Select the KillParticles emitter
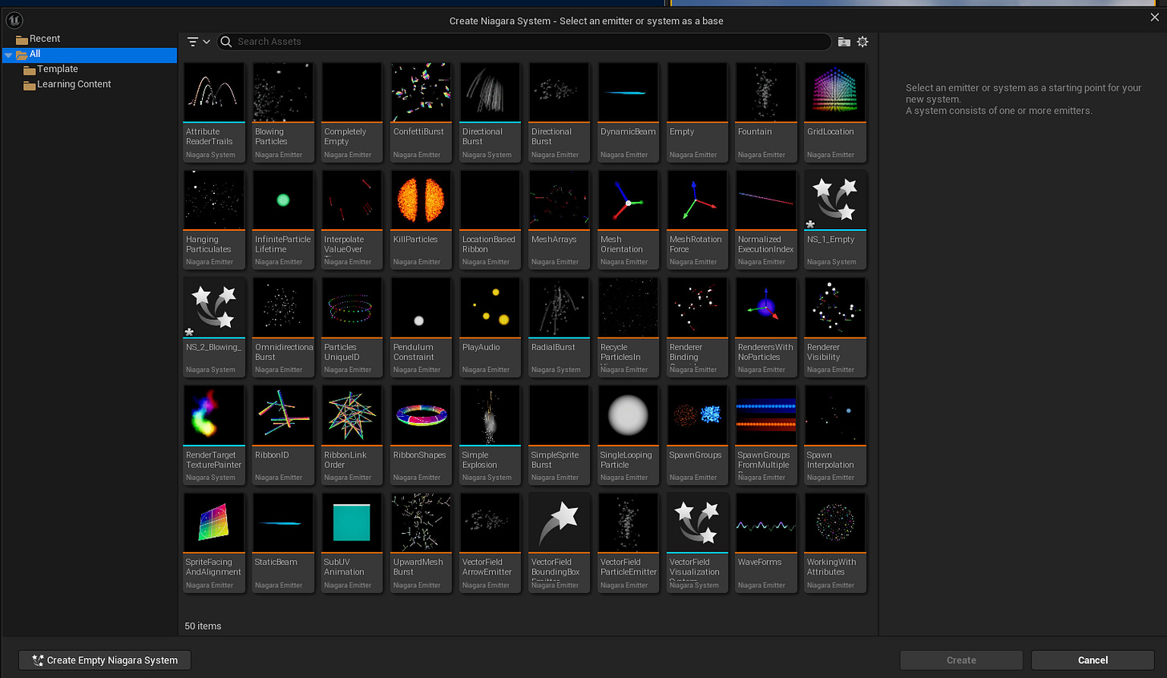The image size is (1167, 678). click(421, 220)
